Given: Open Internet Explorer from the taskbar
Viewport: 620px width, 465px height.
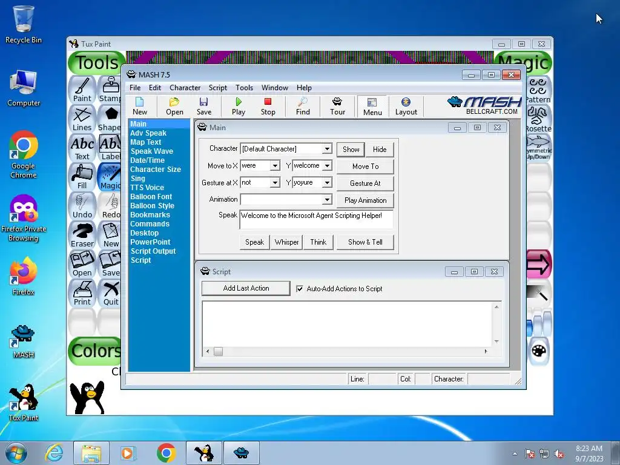Looking at the screenshot, I should (54, 453).
